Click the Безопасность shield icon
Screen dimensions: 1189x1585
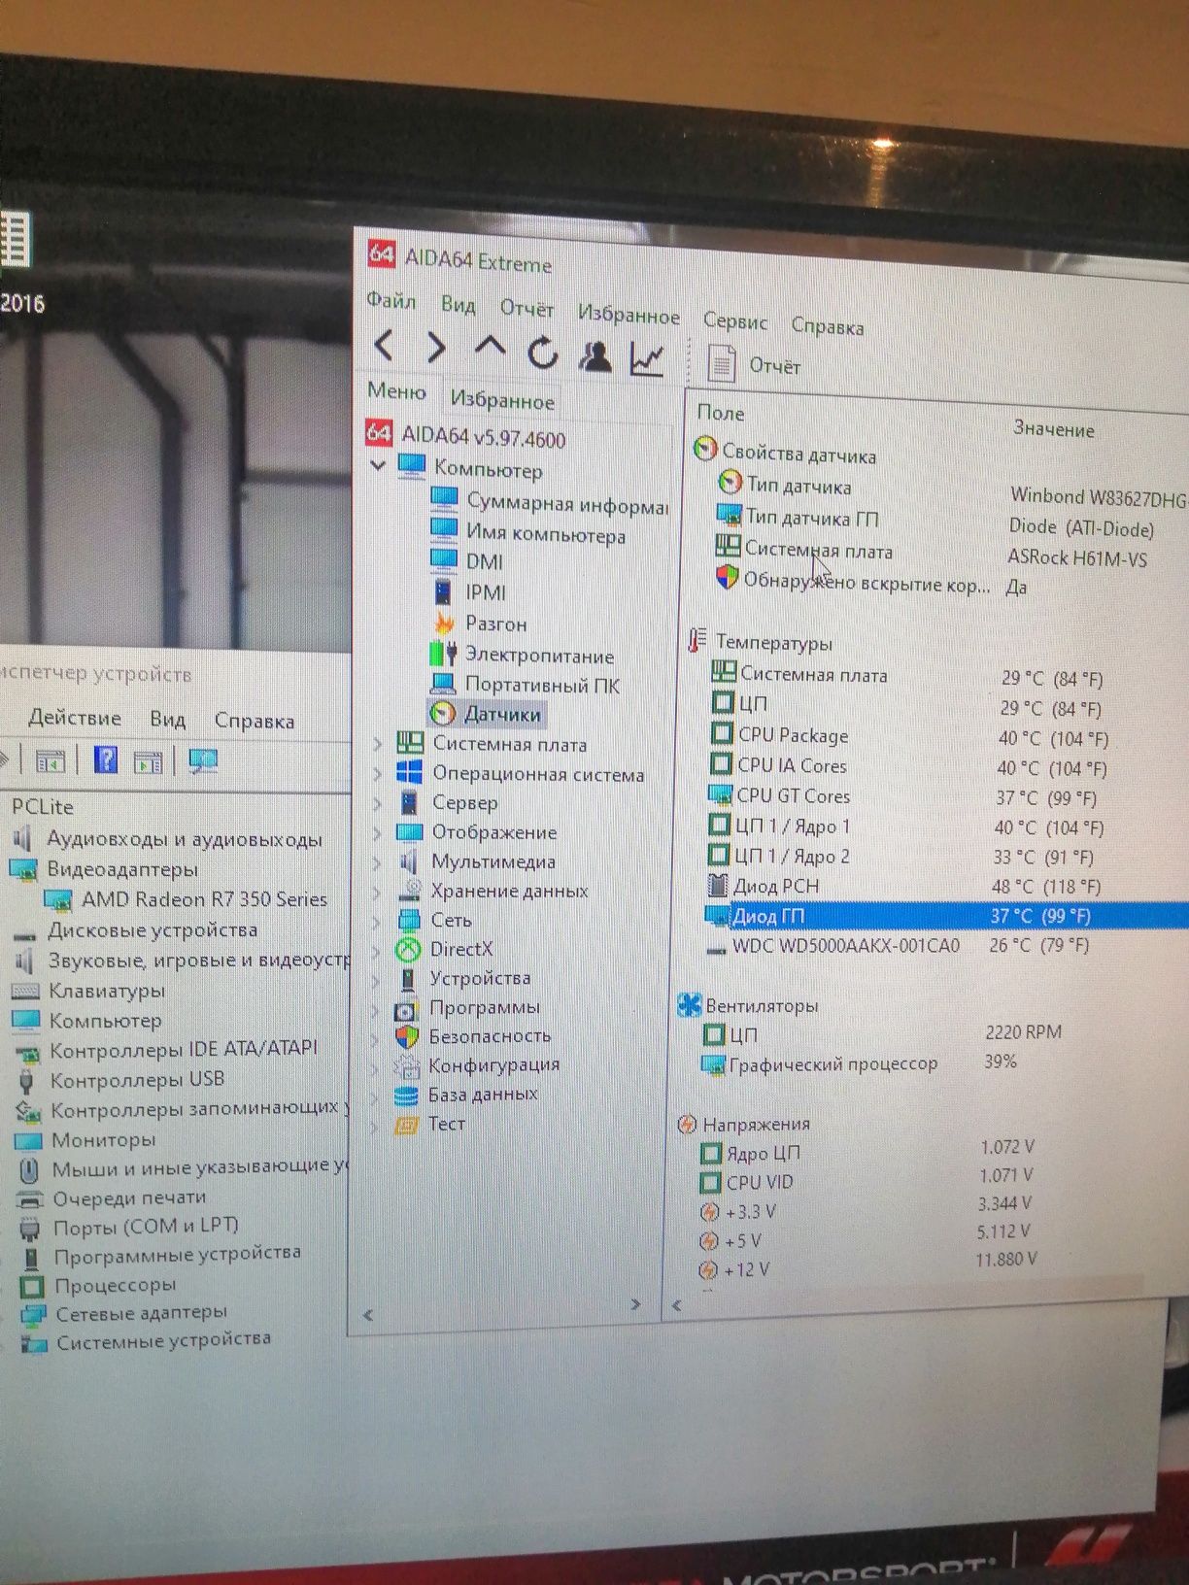click(407, 1037)
